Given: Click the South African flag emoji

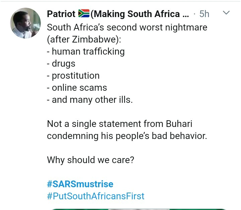Looking at the screenshot, I should click(84, 14).
